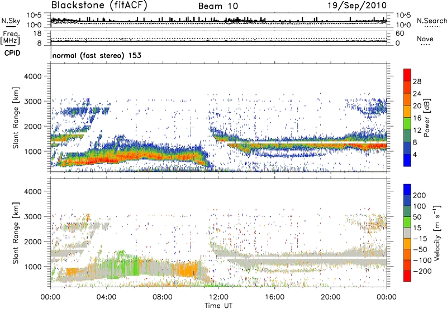Click the power panel 'Slant Range [km]' label
This screenshot has width=447, height=309.
16,118
